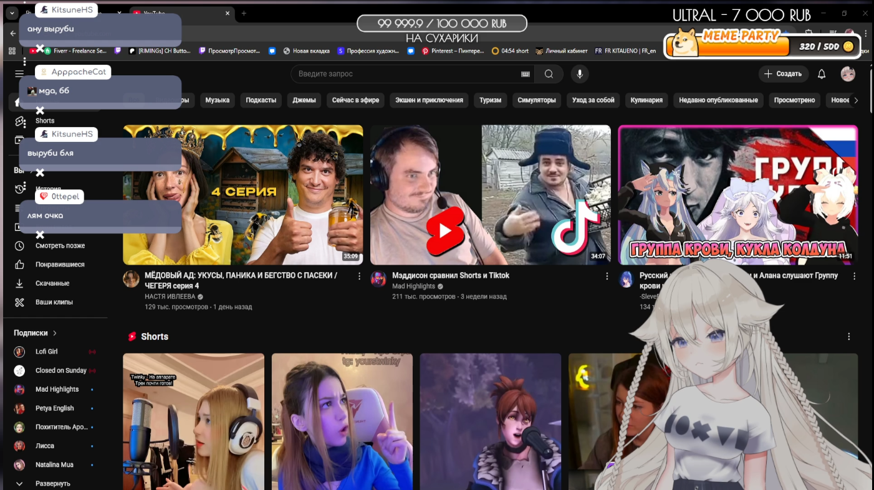Screen dimensions: 874x490
Task: Open 04:54 short bookmark
Action: 510,51
